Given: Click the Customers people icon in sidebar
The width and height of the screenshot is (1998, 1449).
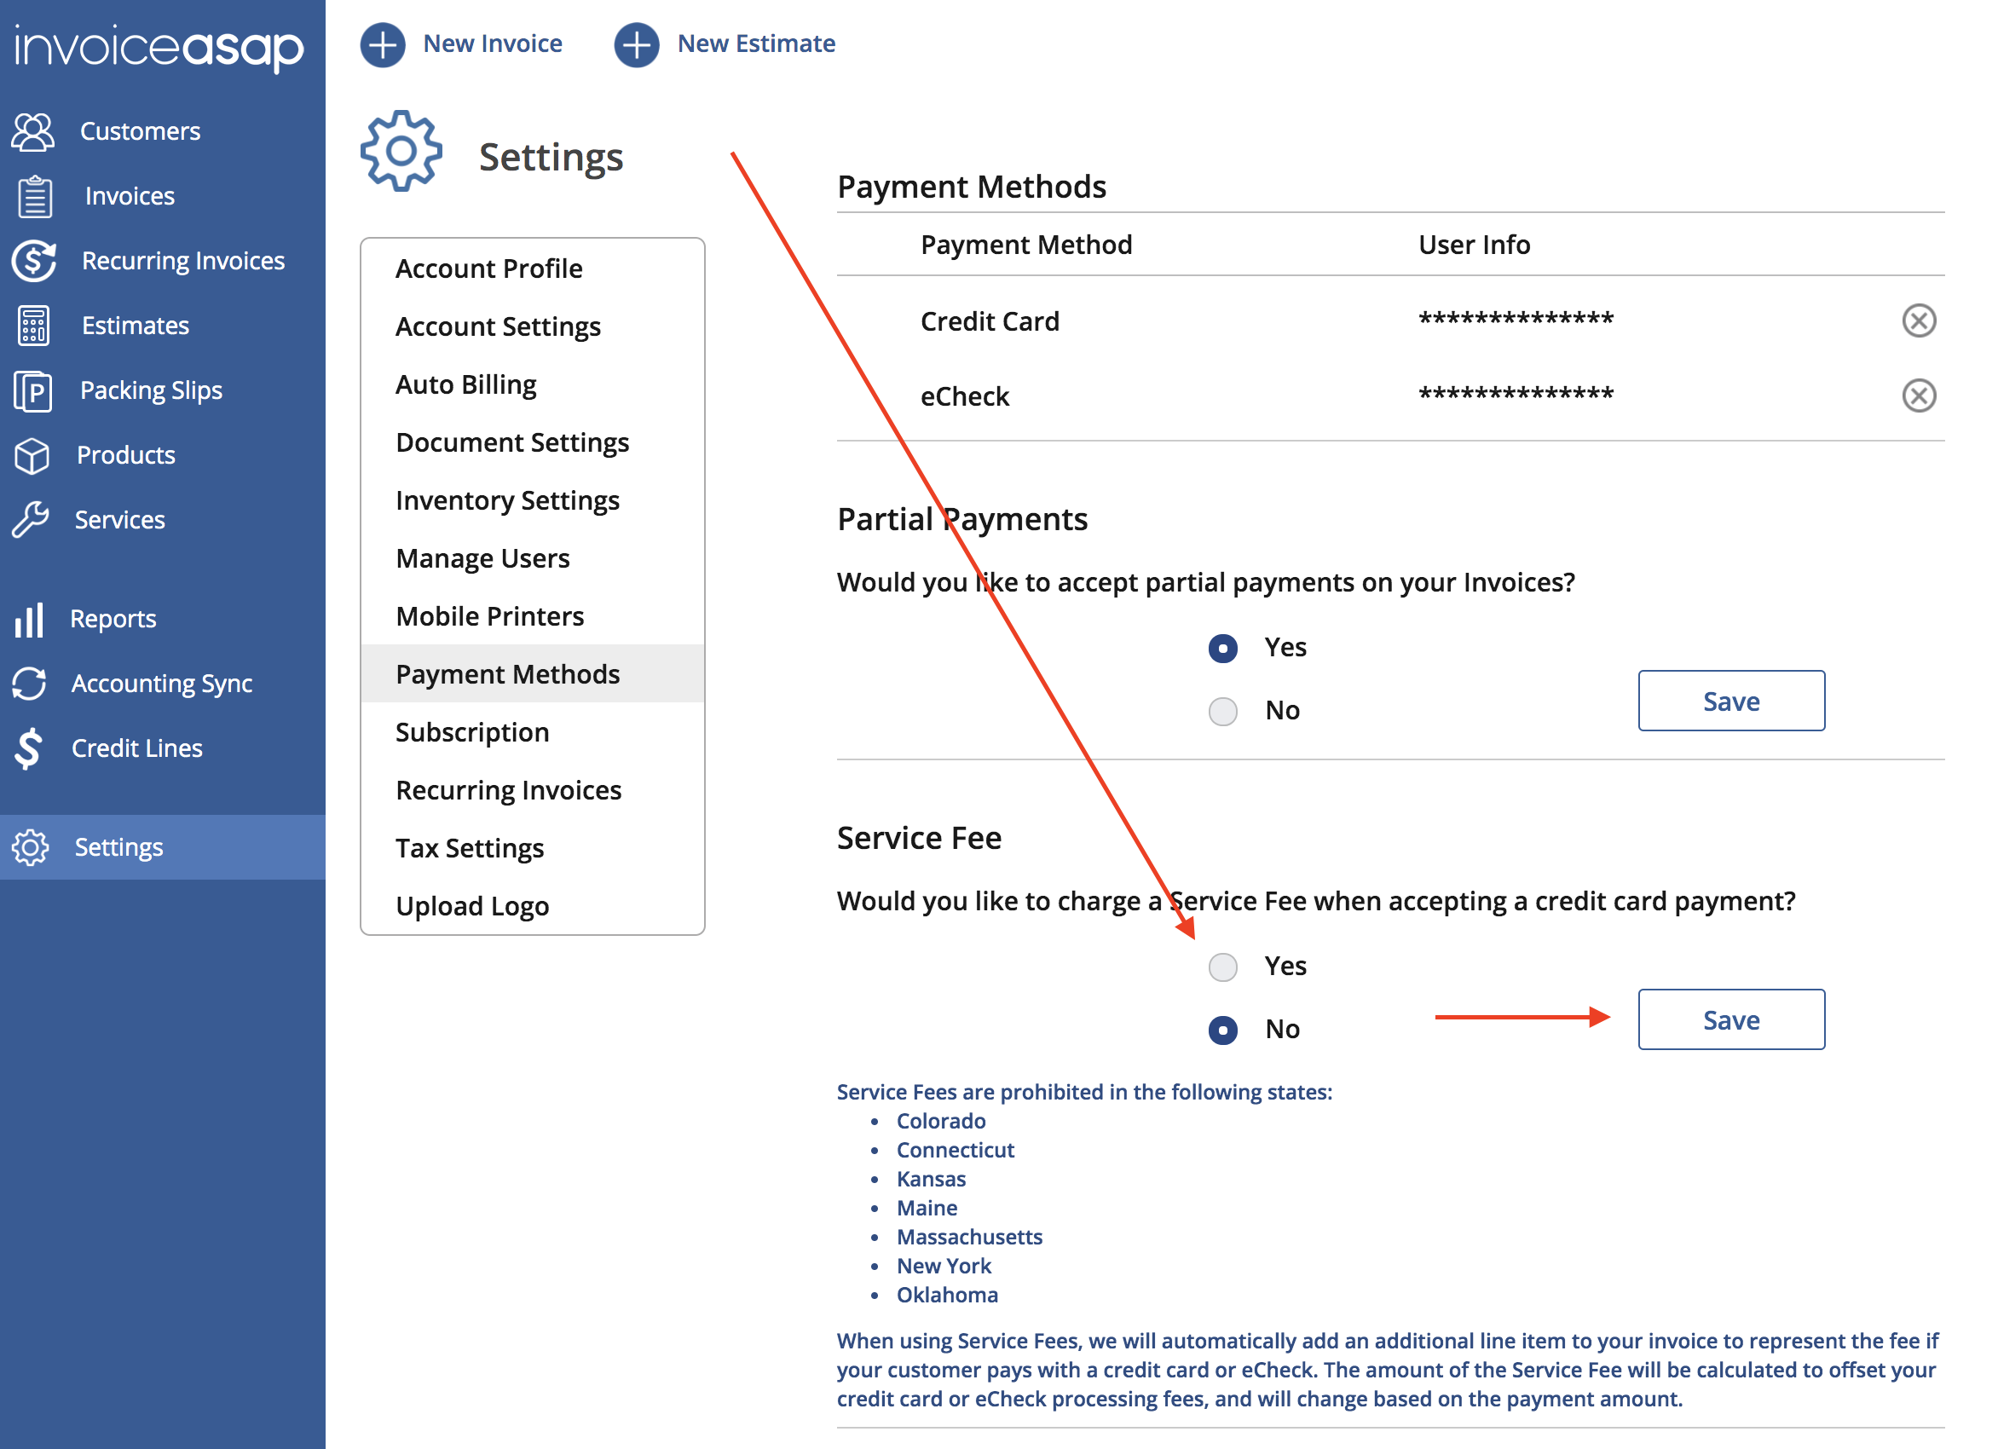Looking at the screenshot, I should (33, 131).
